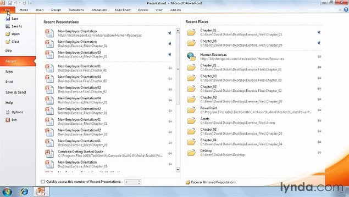Unpin the SharePoint New Employee Orientation presentation

click(x=170, y=33)
